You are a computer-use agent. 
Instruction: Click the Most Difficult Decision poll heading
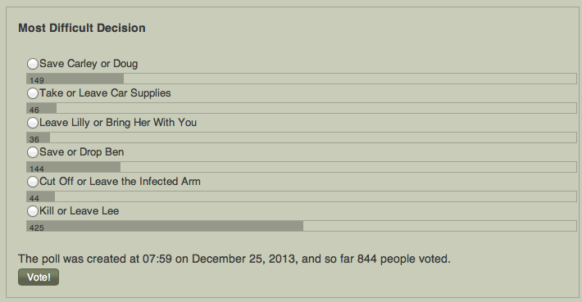point(82,28)
